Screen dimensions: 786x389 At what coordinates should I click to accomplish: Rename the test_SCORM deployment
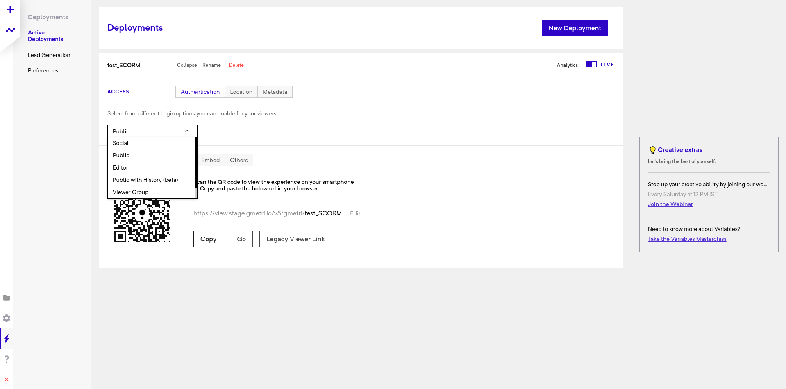[x=211, y=65]
